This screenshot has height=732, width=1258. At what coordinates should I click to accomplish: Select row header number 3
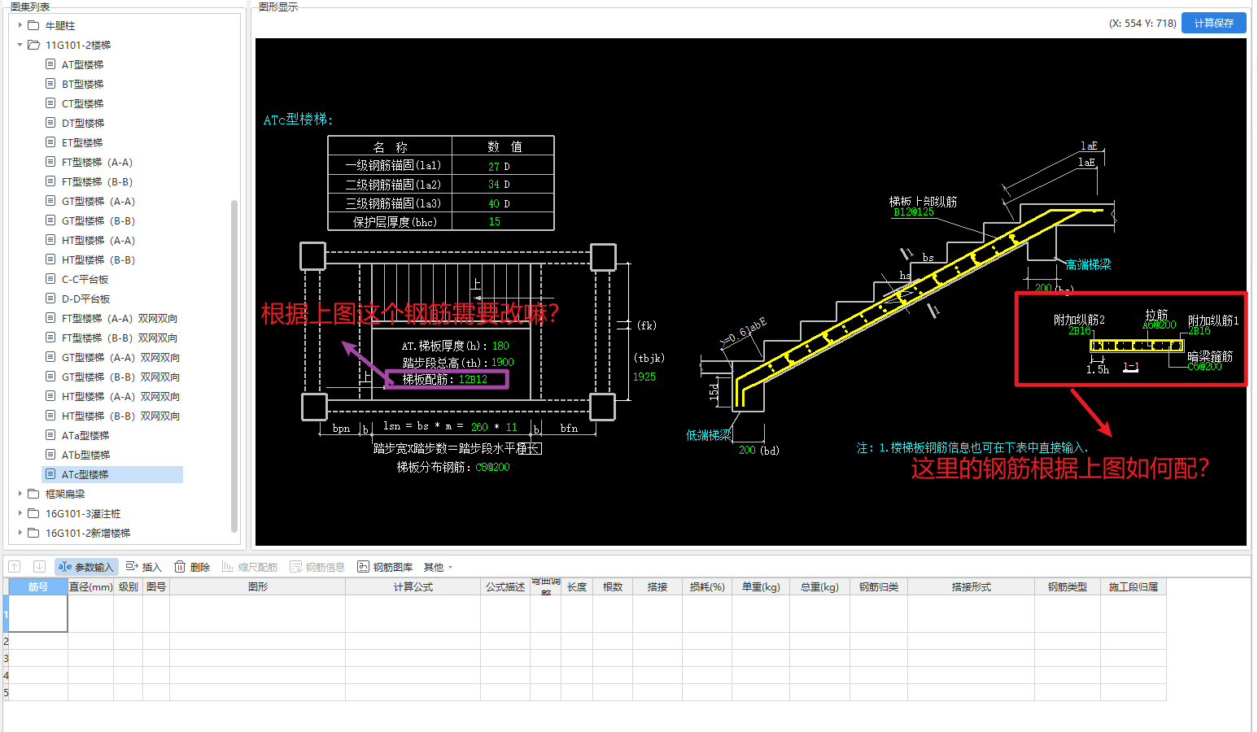click(x=6, y=658)
